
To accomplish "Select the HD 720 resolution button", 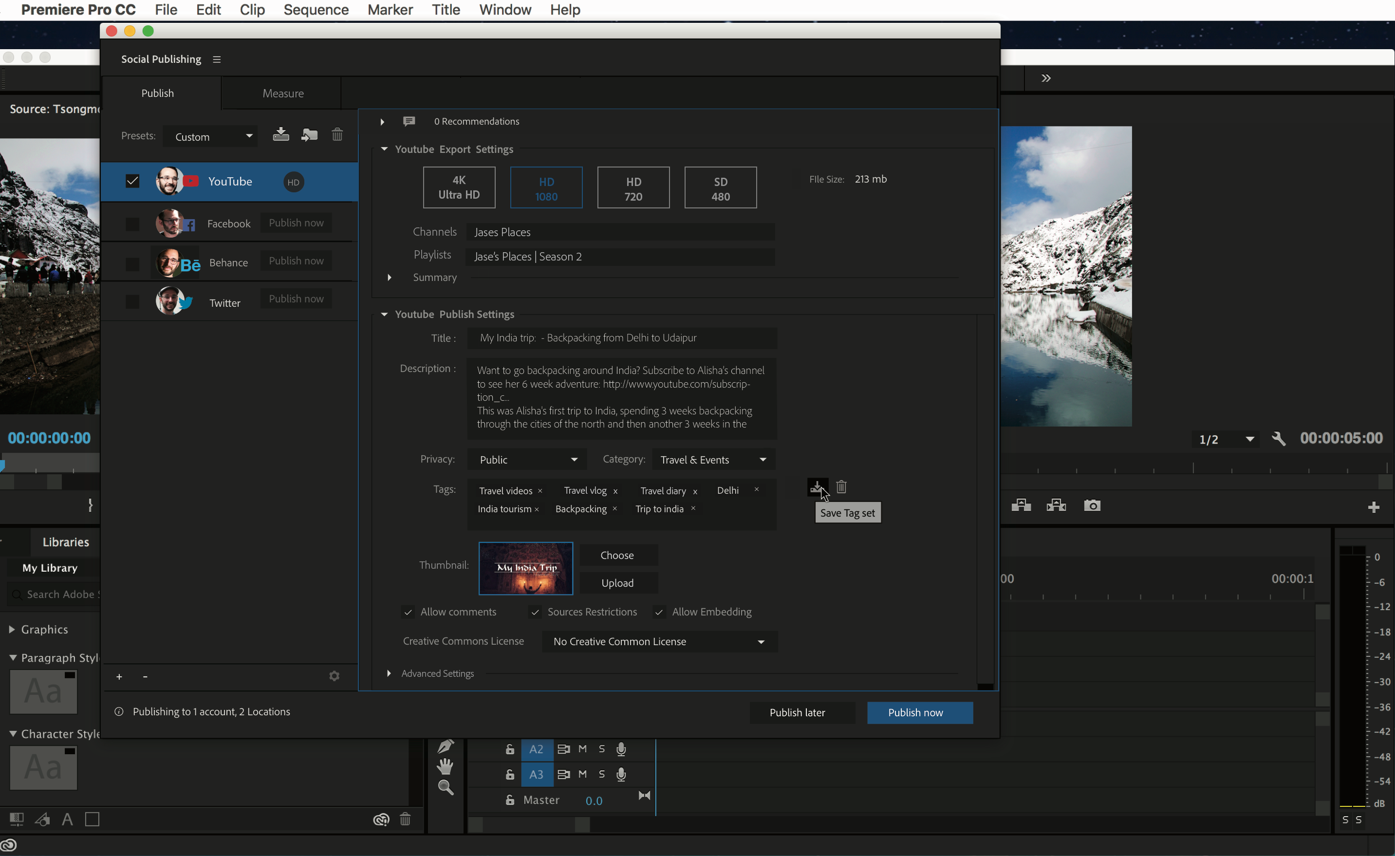I will [x=633, y=187].
